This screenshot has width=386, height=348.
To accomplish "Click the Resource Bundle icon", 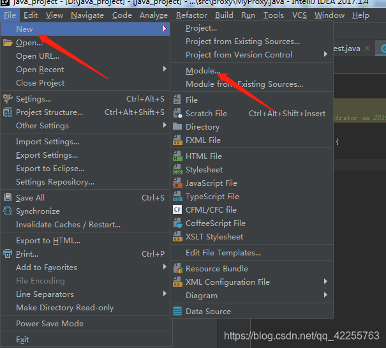I will pyautogui.click(x=177, y=268).
